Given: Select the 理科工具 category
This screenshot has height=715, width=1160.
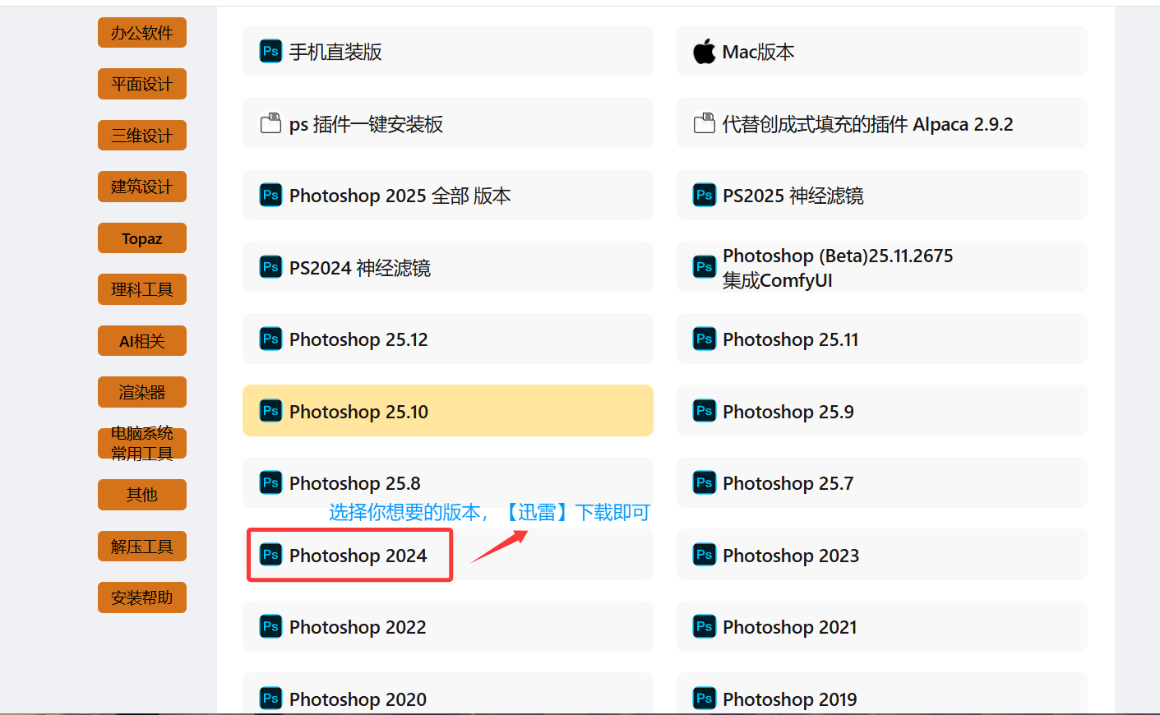Looking at the screenshot, I should pyautogui.click(x=142, y=289).
